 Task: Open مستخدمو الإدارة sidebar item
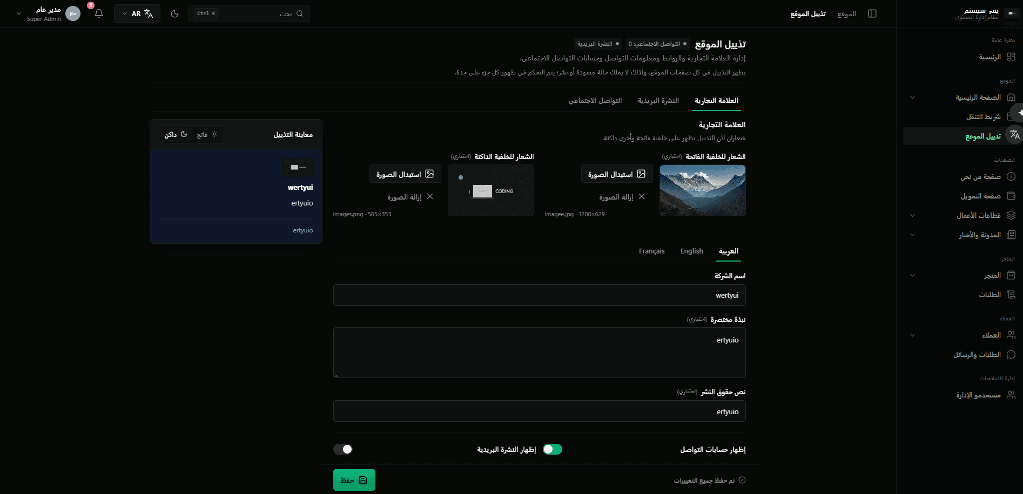(961, 395)
